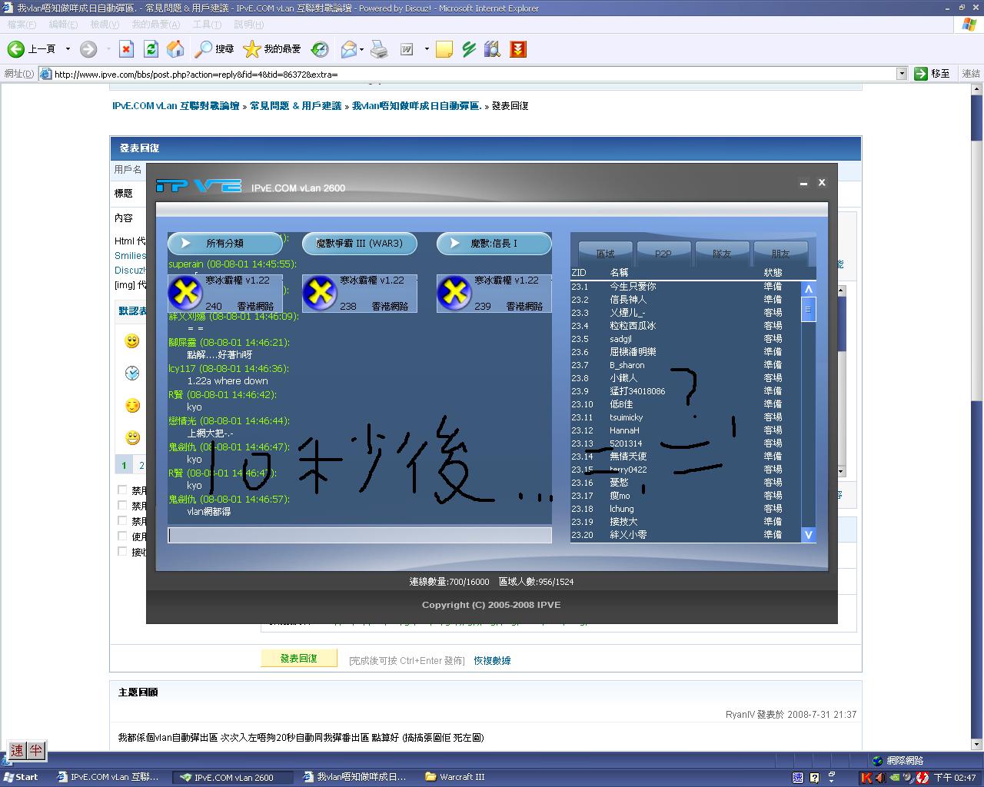Switch to the P2P tab in vLan
The height and width of the screenshot is (787, 984).
(663, 253)
